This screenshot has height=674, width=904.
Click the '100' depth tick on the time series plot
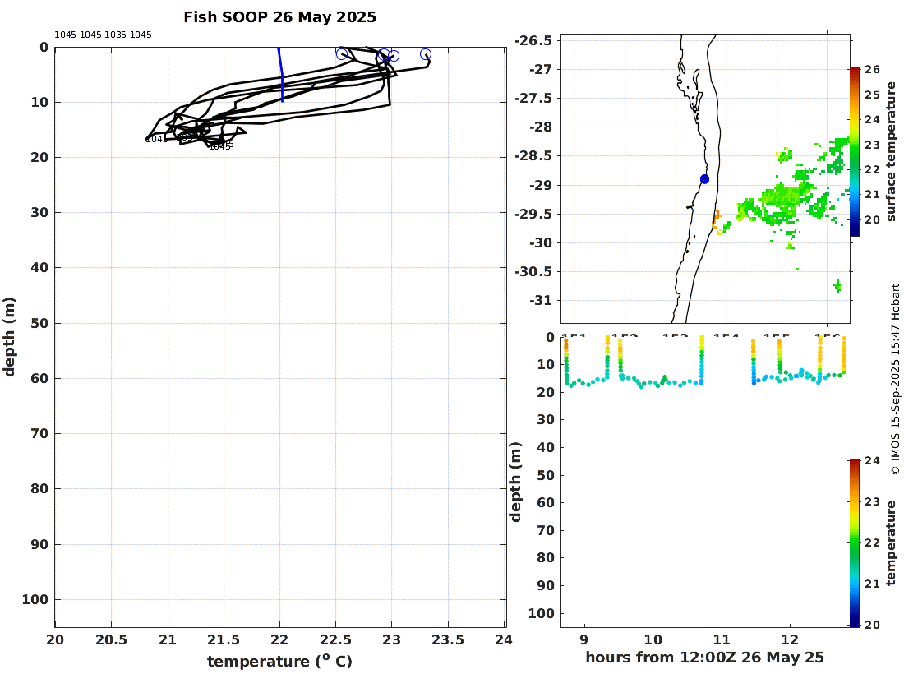tap(542, 613)
